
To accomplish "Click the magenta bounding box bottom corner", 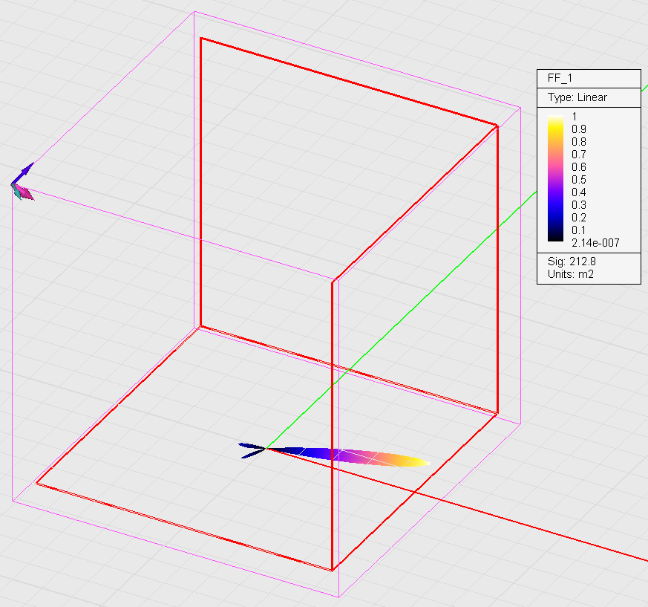I will pos(338,597).
